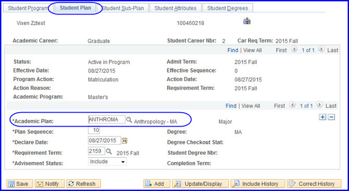Viewport: 349px width, 191px height.
Task: Click the 'Active in Program' status value
Action: click(109, 62)
